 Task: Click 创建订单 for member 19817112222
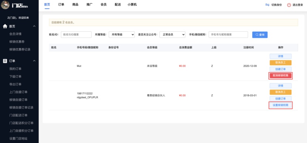point(281,98)
